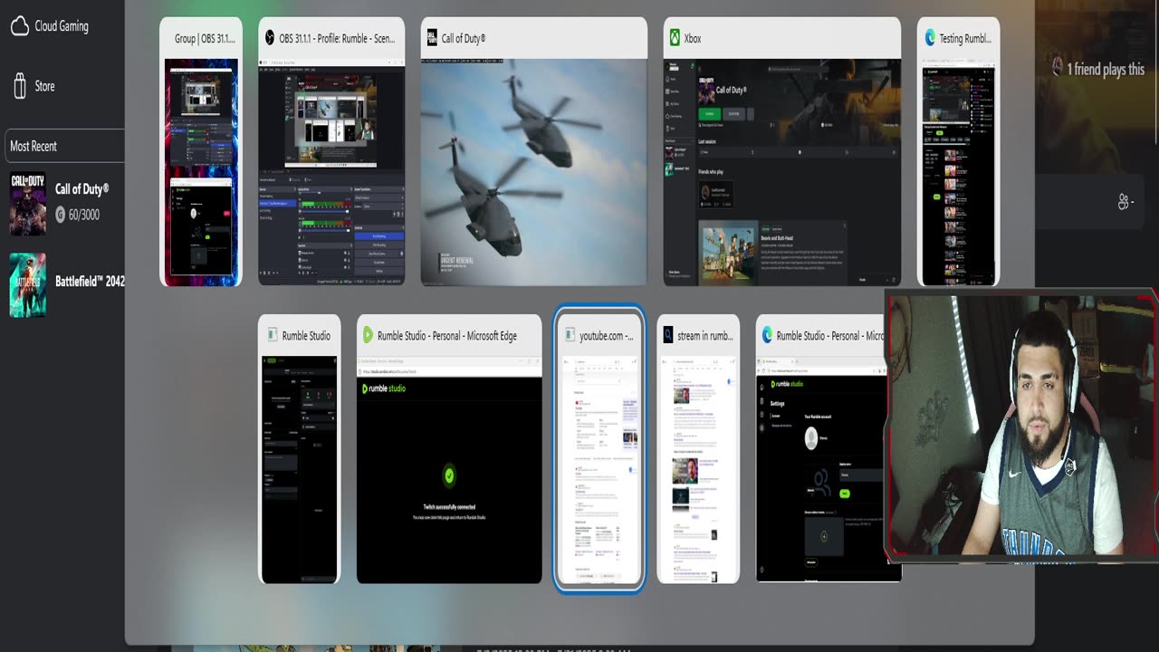The height and width of the screenshot is (652, 1159).
Task: Switch to the Call of Duty helicopters preview
Action: (x=533, y=172)
